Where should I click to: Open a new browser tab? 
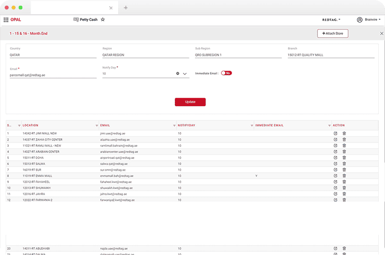[x=126, y=8]
